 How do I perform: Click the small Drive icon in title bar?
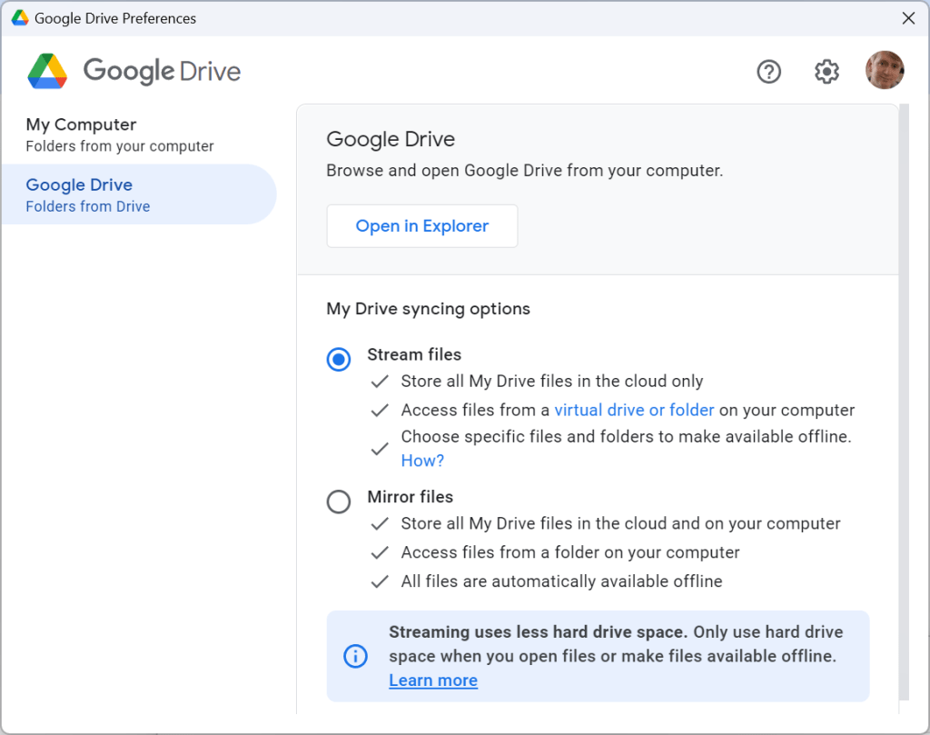point(18,18)
